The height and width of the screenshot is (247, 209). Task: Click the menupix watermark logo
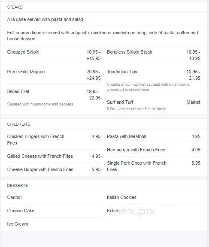(133, 212)
